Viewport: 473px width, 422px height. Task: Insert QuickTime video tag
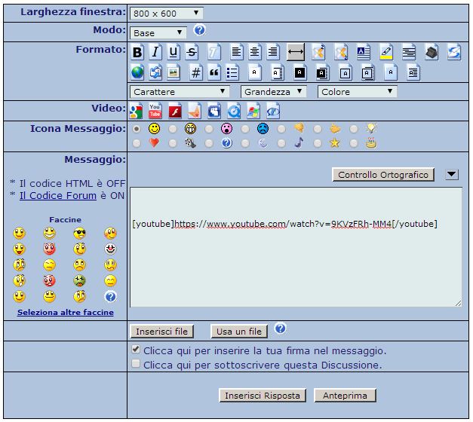click(x=234, y=111)
